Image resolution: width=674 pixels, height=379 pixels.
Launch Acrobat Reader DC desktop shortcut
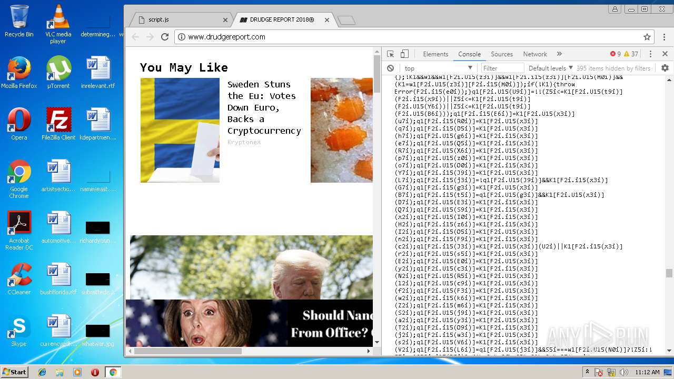19,231
